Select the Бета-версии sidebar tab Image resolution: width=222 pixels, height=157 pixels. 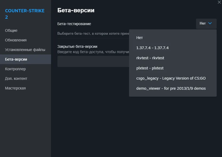[x=25, y=59]
